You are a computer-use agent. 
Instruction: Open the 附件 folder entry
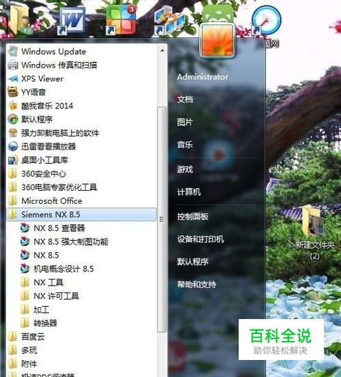(x=82, y=364)
